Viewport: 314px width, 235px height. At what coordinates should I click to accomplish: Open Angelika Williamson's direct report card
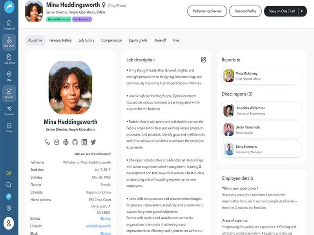[261, 110]
